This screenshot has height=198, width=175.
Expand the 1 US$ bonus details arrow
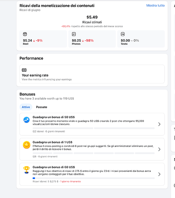point(159,149)
